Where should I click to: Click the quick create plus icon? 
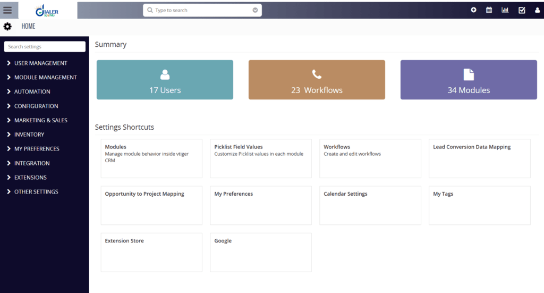pyautogui.click(x=473, y=10)
